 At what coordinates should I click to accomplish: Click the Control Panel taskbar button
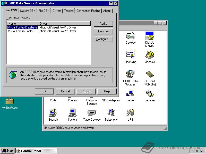(36, 151)
